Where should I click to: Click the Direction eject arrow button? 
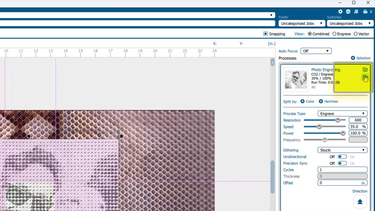tap(360, 201)
